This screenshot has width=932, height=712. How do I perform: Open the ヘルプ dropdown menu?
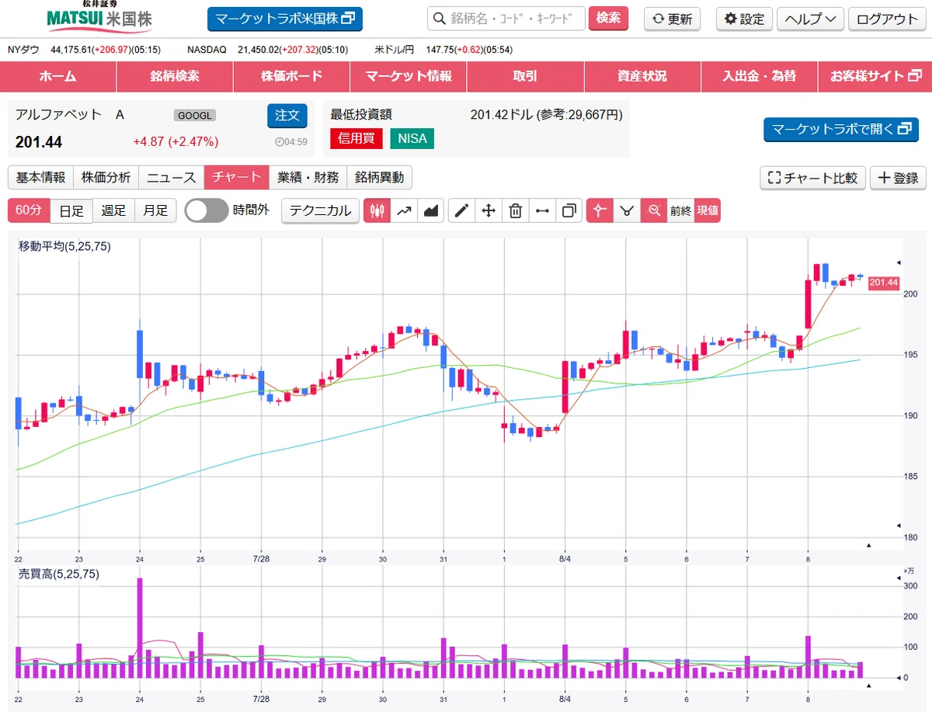pyautogui.click(x=810, y=19)
